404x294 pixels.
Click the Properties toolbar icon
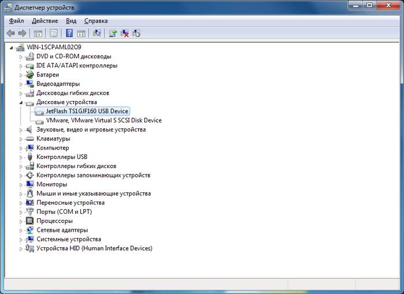(54, 34)
